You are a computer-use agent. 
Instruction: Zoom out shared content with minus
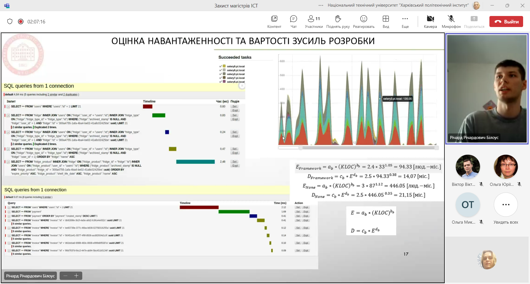[65, 276]
